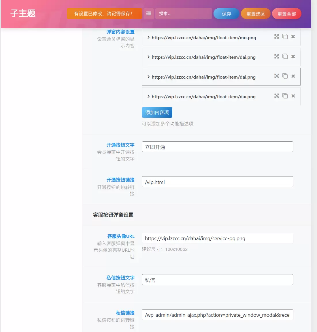Click the 保存 save button
This screenshot has height=332, width=317.
226,14
